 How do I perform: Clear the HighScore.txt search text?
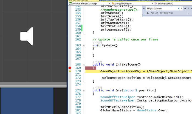pos(179,8)
